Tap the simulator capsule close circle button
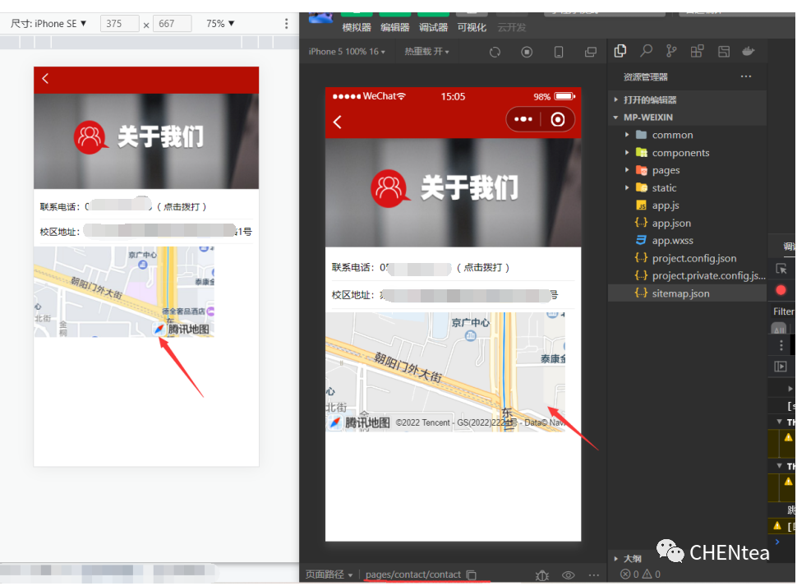Screen dimensions: 797x586 (x=558, y=119)
